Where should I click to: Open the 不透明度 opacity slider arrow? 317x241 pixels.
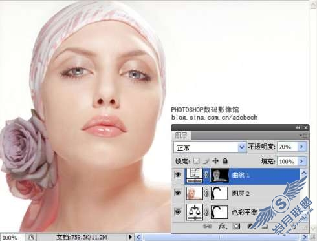(301, 147)
